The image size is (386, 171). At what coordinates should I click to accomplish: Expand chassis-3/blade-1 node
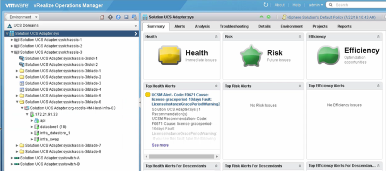(17, 71)
